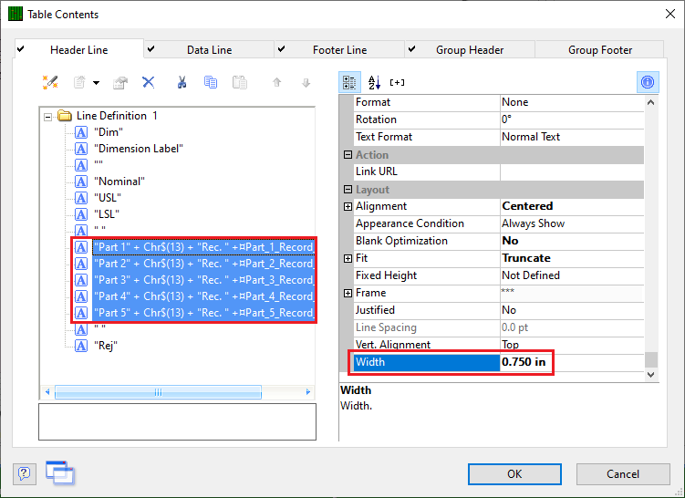Expand the Fit property
The width and height of the screenshot is (685, 498).
(348, 258)
